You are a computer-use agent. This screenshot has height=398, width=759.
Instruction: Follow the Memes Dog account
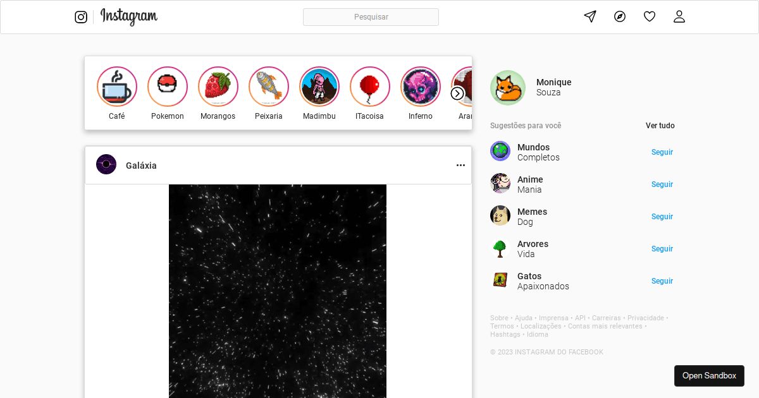662,216
